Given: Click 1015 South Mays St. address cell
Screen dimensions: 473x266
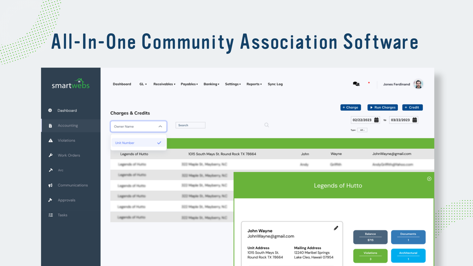Looking at the screenshot, I should pyautogui.click(x=222, y=154).
